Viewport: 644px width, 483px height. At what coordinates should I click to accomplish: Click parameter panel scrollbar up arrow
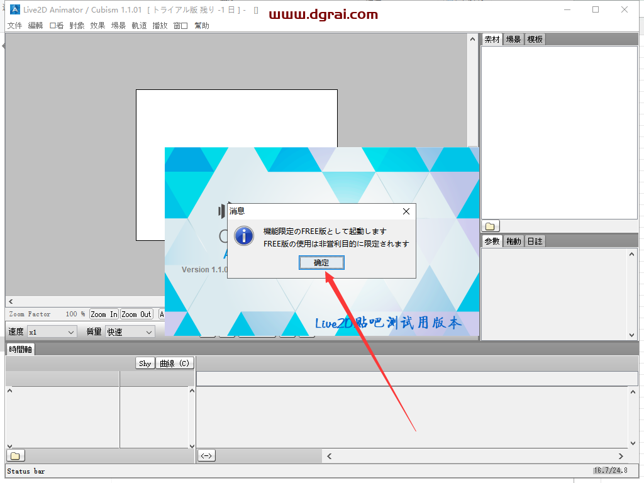click(x=631, y=254)
